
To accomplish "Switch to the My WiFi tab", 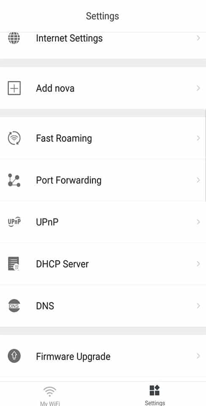I will click(x=50, y=396).
